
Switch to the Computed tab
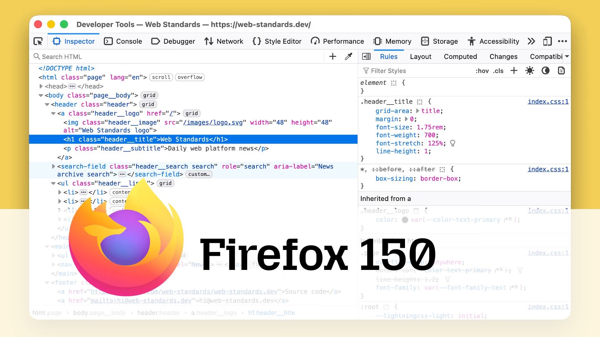pos(460,56)
